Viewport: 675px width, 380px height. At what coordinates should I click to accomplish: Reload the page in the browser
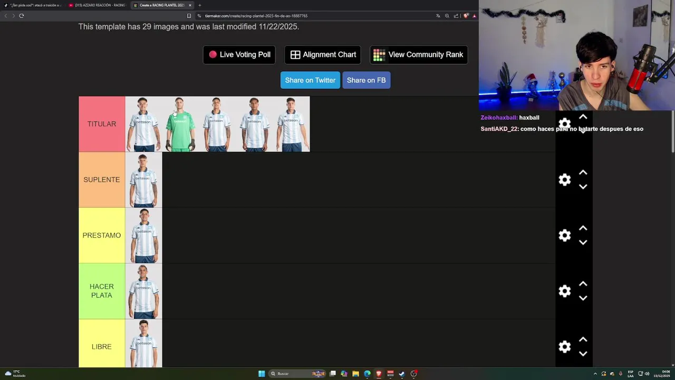(22, 16)
